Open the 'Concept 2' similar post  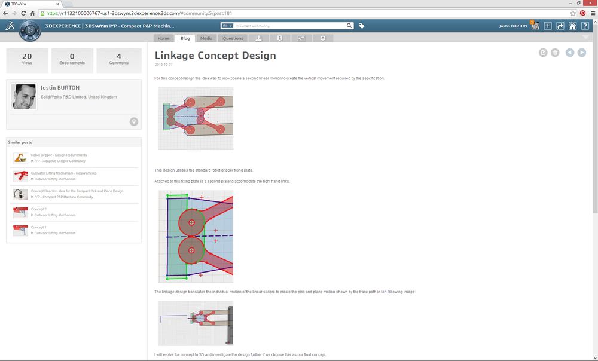[x=38, y=209]
